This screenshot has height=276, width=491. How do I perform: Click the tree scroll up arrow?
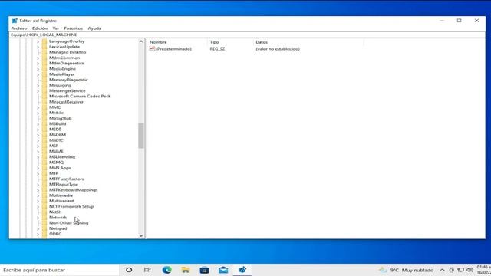(141, 41)
